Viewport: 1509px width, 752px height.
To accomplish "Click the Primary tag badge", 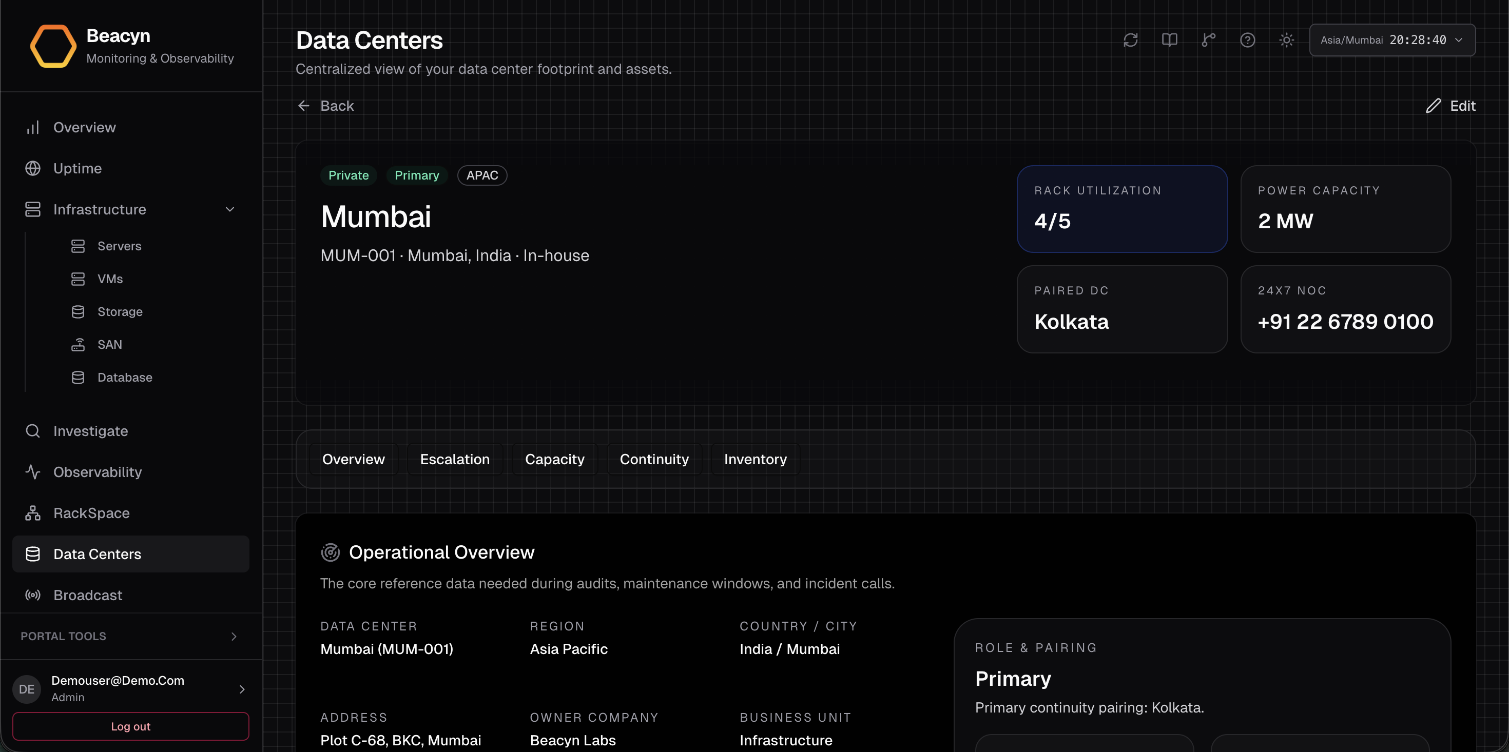I will click(416, 175).
